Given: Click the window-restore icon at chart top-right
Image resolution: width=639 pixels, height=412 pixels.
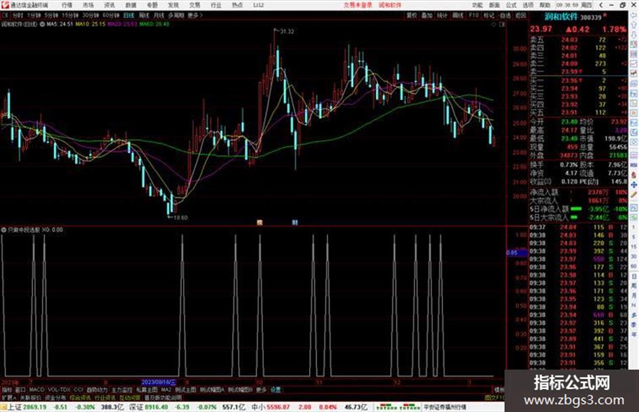Looking at the screenshot, I should click(502, 24).
